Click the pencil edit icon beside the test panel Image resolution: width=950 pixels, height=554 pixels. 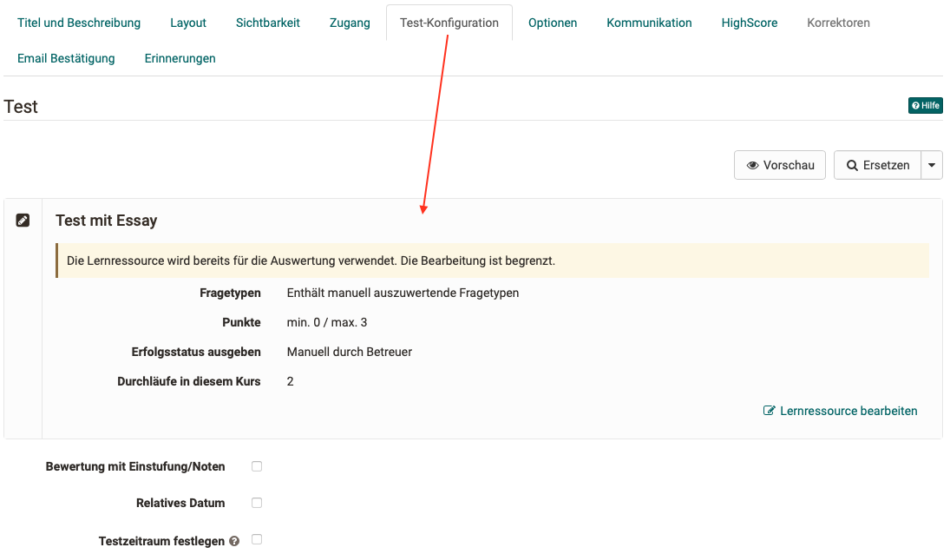coord(23,220)
